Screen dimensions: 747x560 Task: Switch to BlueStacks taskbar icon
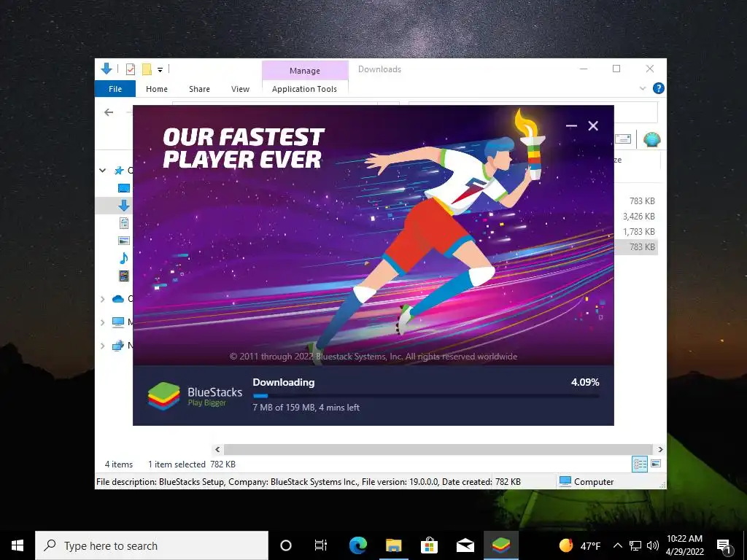[500, 545]
